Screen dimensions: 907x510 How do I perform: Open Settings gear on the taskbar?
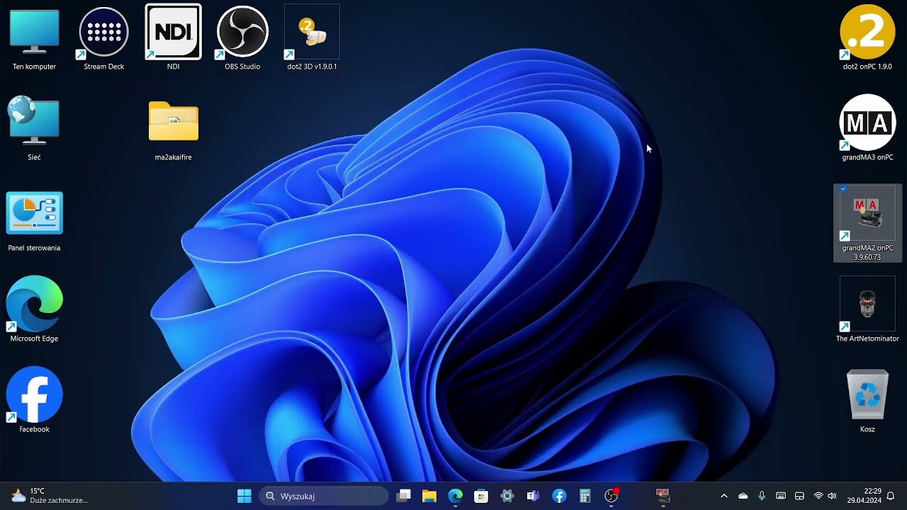coord(507,496)
